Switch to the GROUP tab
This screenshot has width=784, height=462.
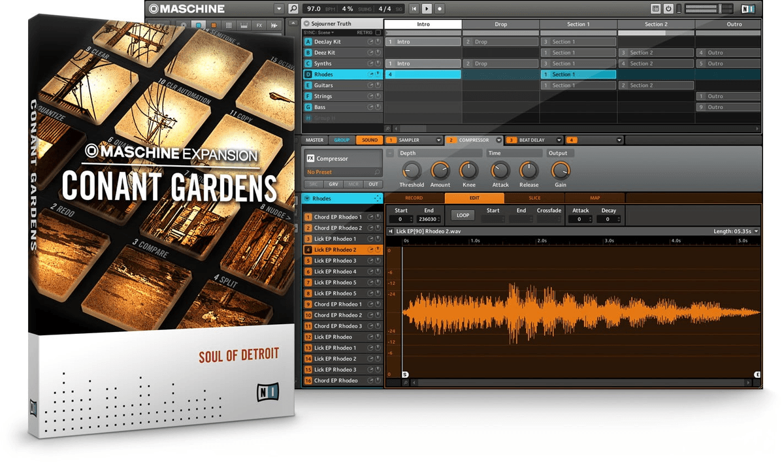342,140
